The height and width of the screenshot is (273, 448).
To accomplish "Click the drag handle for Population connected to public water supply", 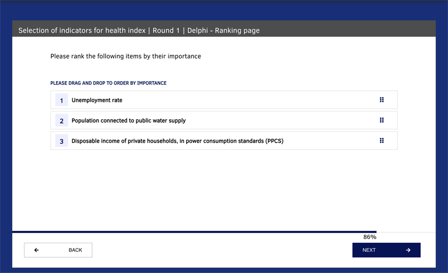I will [x=381, y=120].
